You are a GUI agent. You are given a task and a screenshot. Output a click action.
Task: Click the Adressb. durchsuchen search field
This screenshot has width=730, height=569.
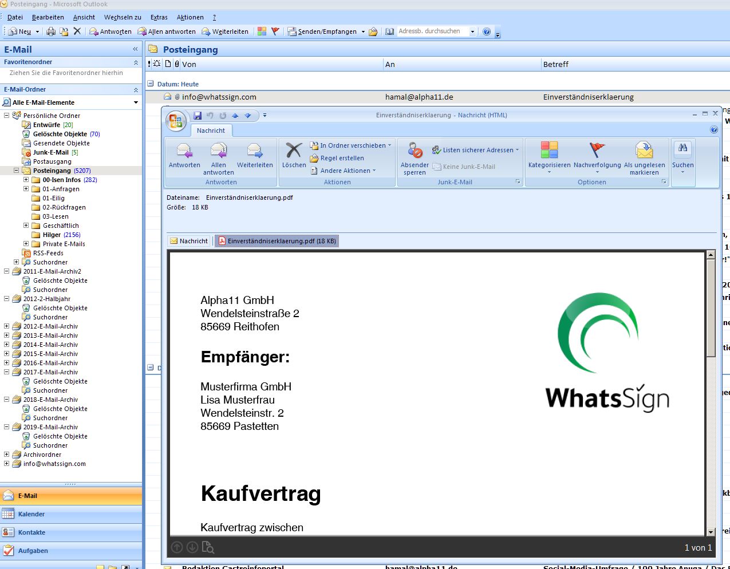(432, 31)
